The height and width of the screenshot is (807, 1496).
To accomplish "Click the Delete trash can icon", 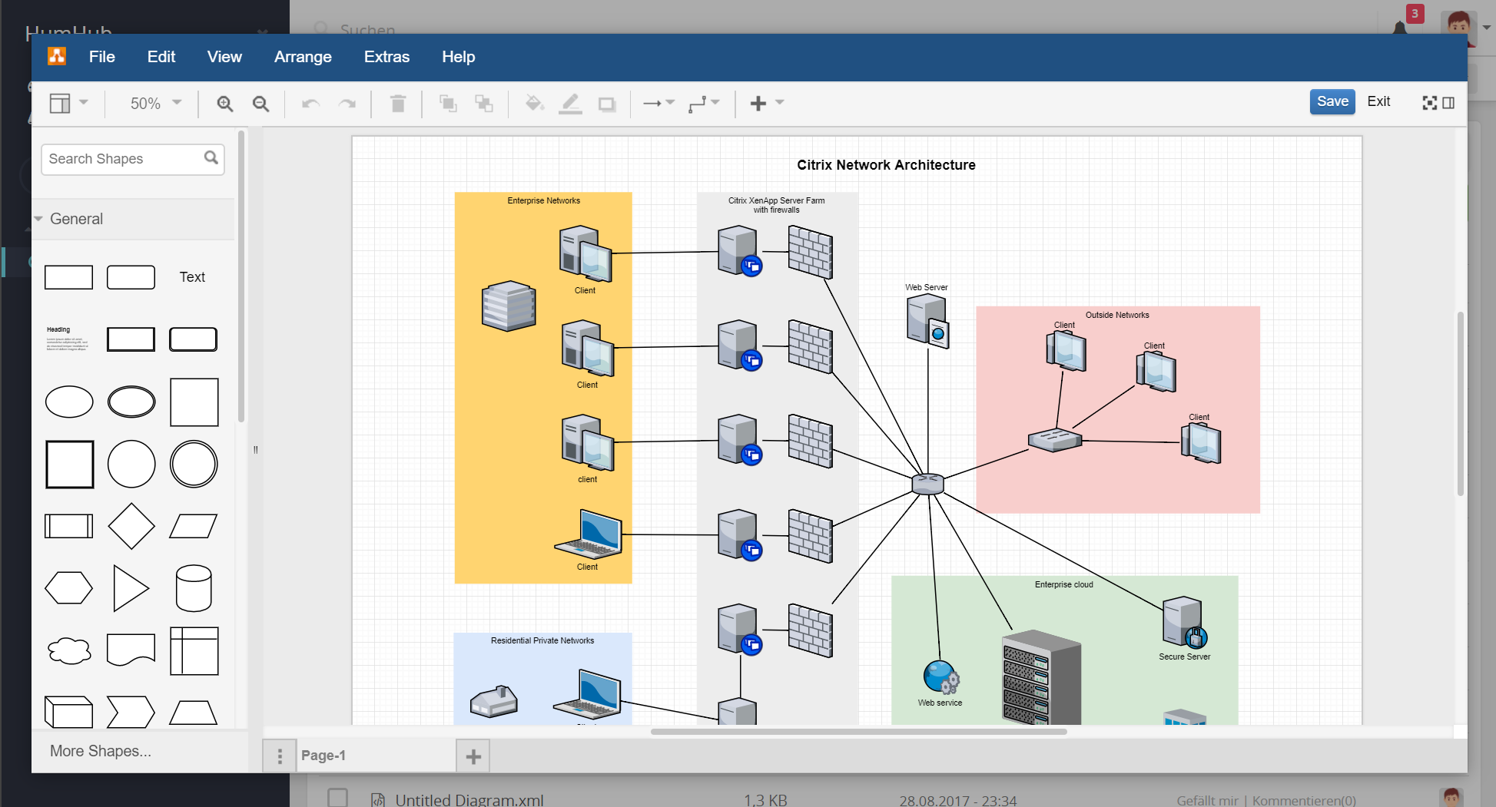I will tap(397, 104).
